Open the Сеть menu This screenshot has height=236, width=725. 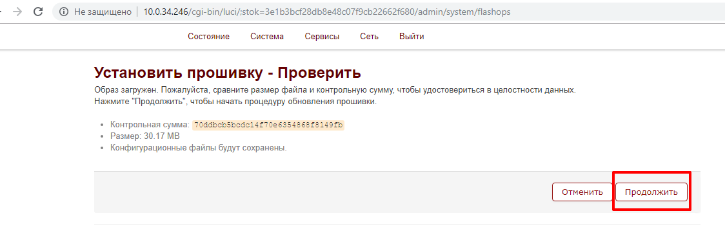coord(370,37)
